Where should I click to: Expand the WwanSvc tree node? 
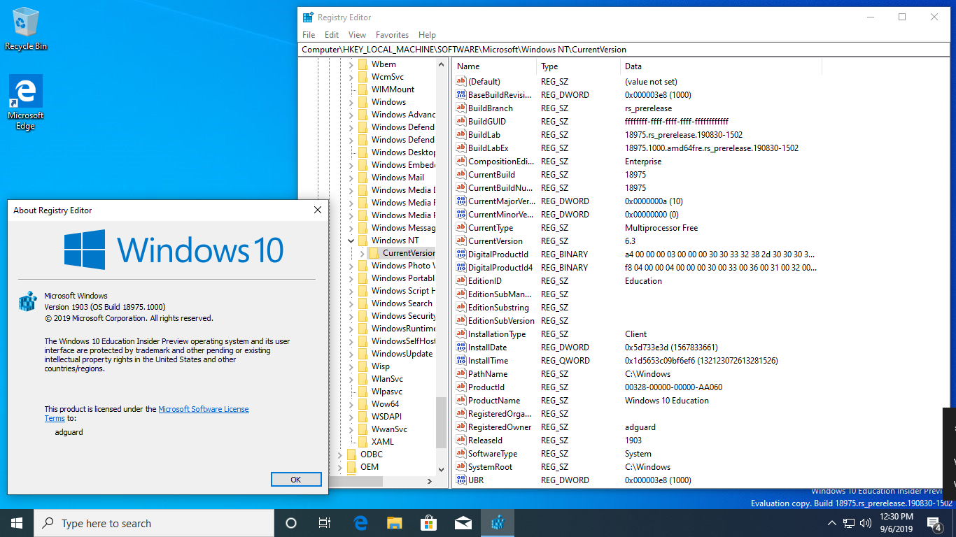(x=351, y=429)
